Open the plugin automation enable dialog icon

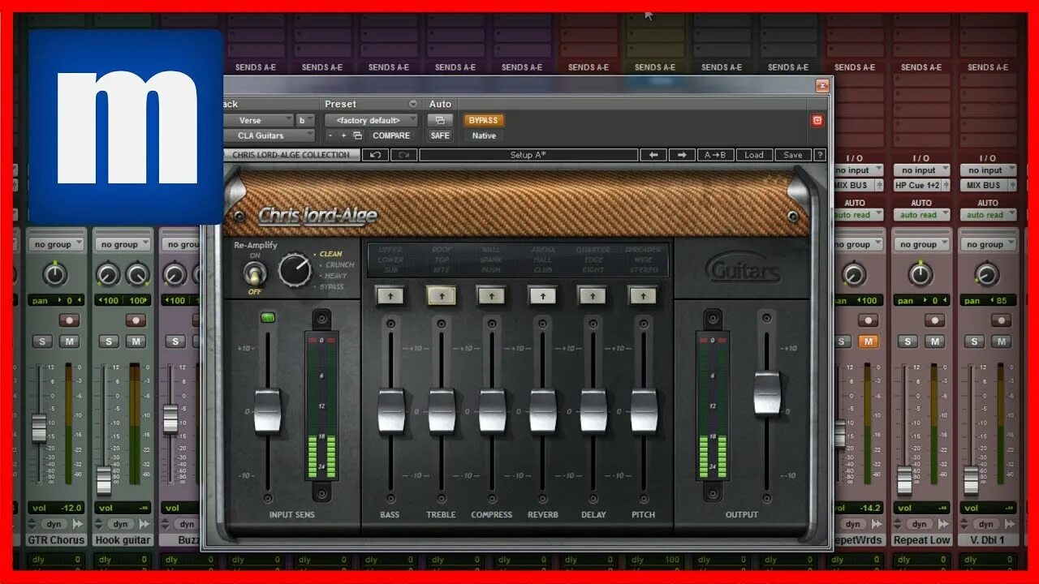pos(440,120)
